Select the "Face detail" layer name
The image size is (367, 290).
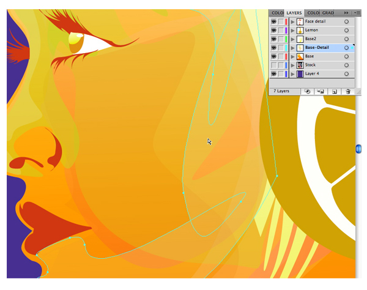pyautogui.click(x=315, y=21)
